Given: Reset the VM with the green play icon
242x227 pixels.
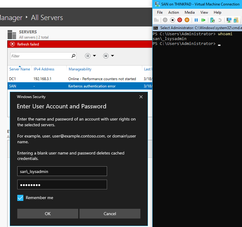Looking at the screenshot, I should (203, 20).
